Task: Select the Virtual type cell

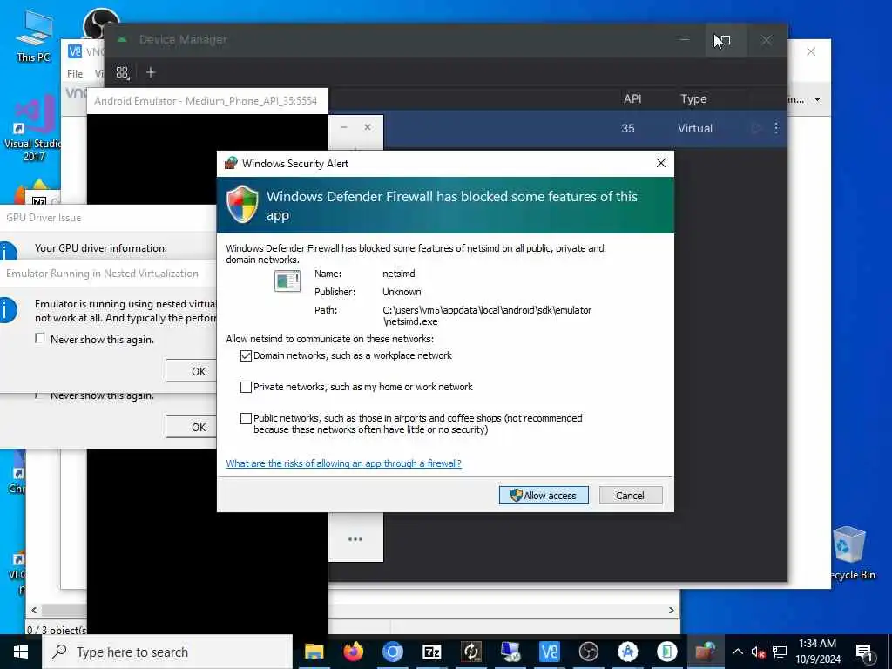Action: (x=694, y=129)
